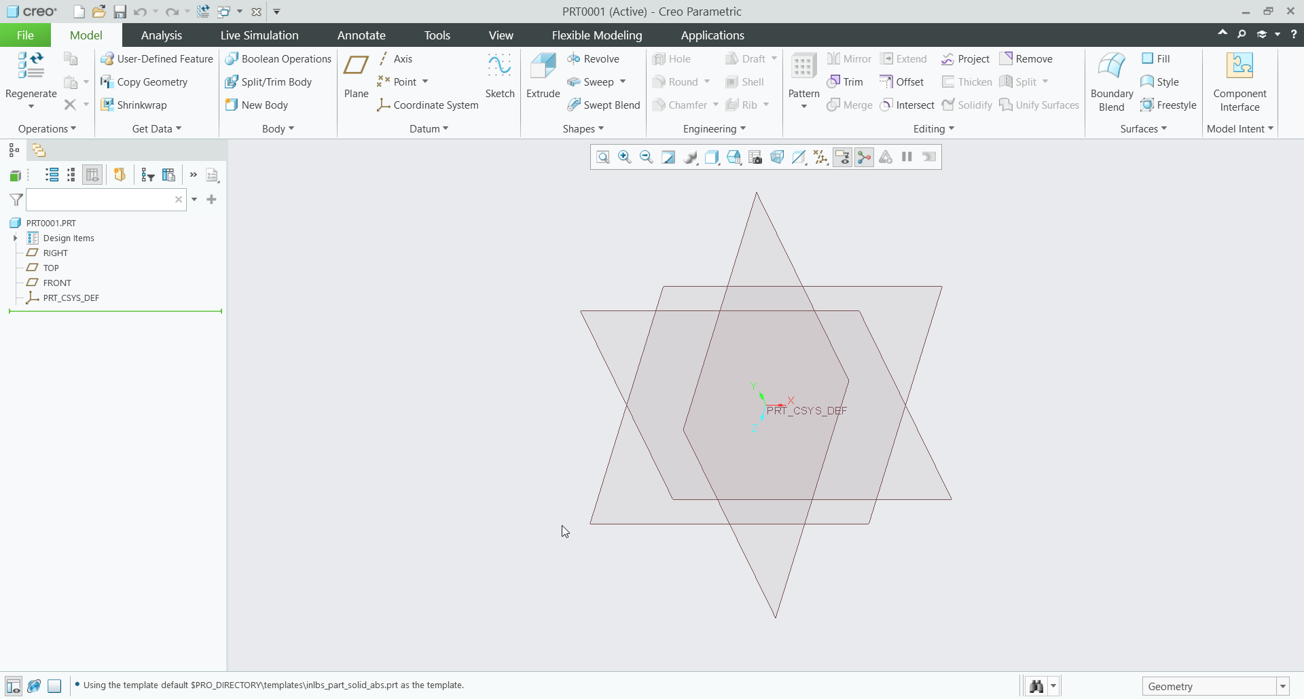Switch to the Analysis ribbon tab
This screenshot has height=699, width=1304.
pyautogui.click(x=162, y=35)
